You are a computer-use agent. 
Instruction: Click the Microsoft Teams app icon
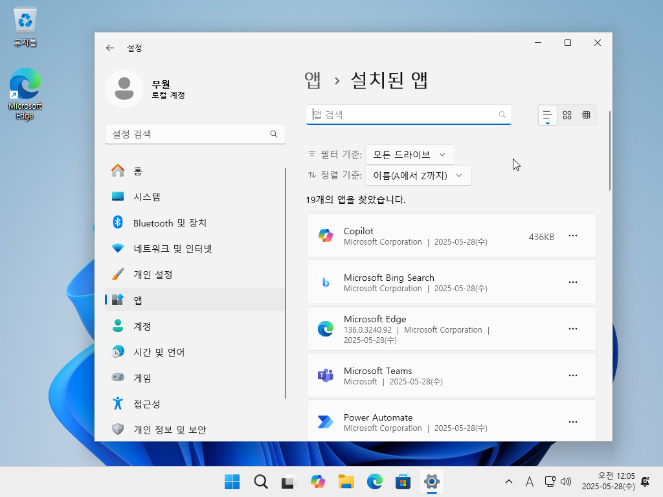tap(326, 375)
